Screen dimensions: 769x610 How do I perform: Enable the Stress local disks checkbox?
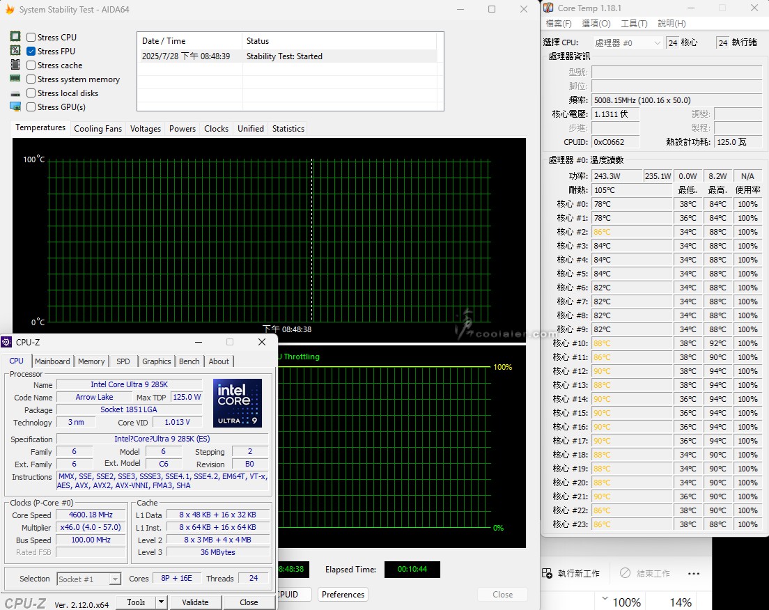click(x=31, y=93)
